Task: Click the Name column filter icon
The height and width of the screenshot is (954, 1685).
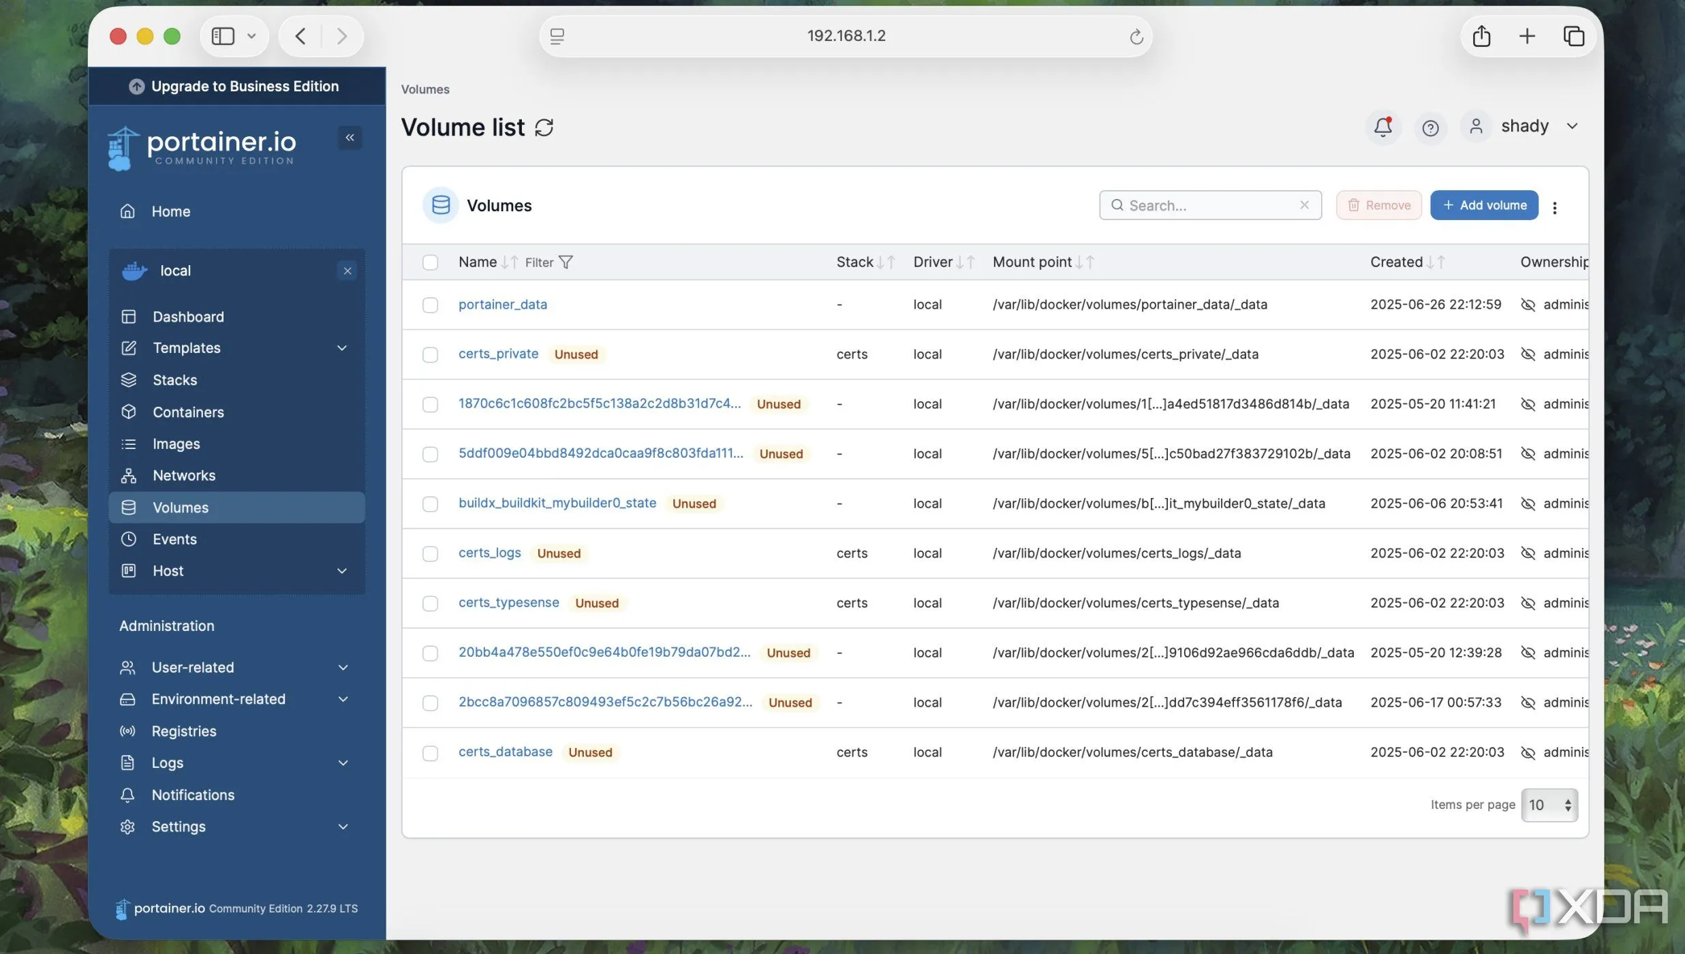Action: [566, 262]
